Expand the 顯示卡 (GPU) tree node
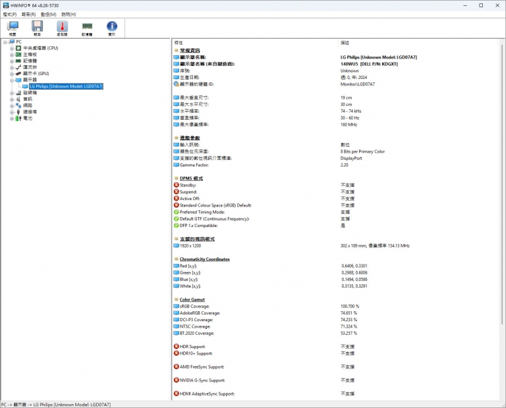 pyautogui.click(x=12, y=74)
